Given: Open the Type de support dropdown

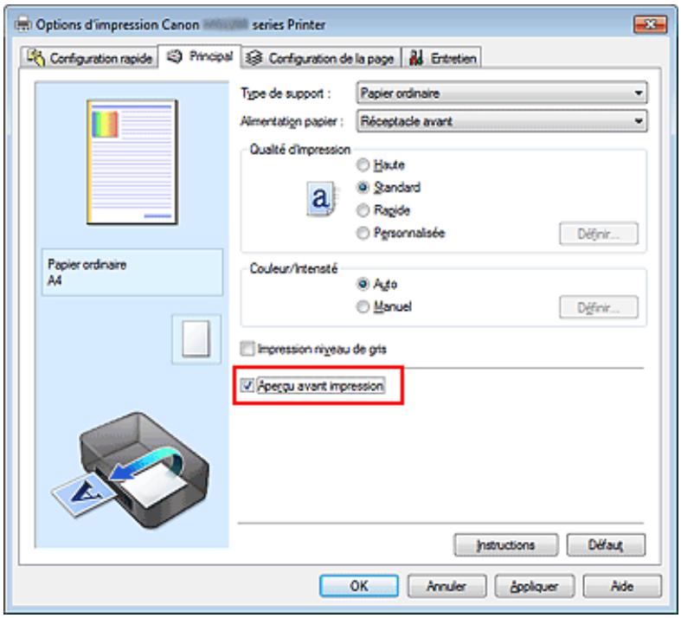Looking at the screenshot, I should coord(502,93).
